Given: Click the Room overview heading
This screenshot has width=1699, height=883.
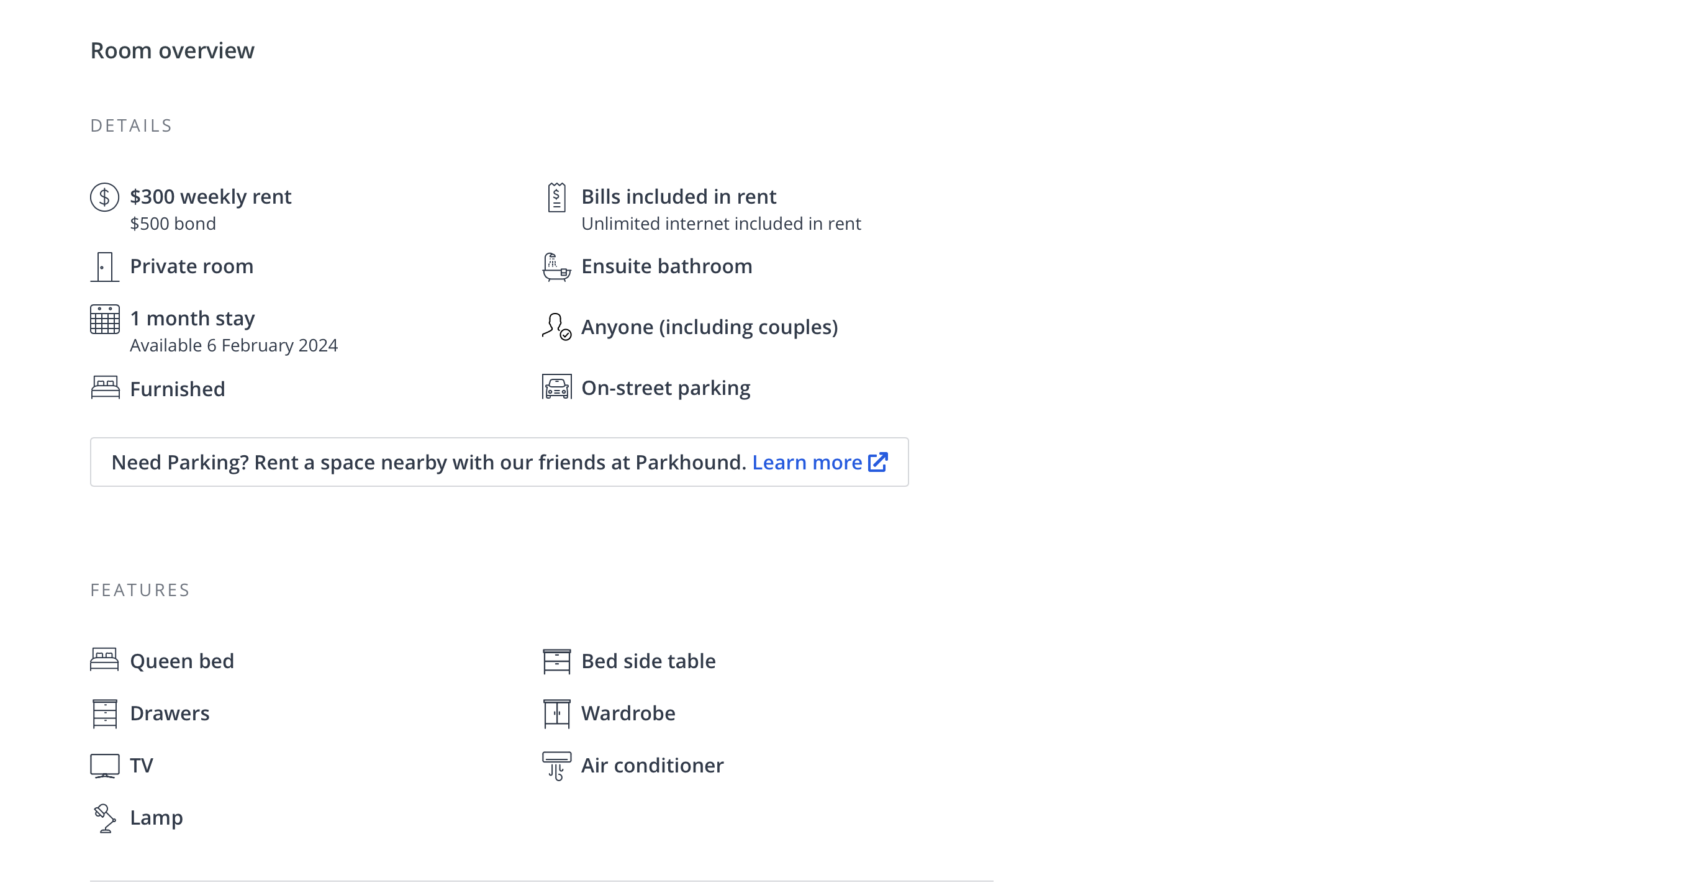Looking at the screenshot, I should click(x=172, y=51).
